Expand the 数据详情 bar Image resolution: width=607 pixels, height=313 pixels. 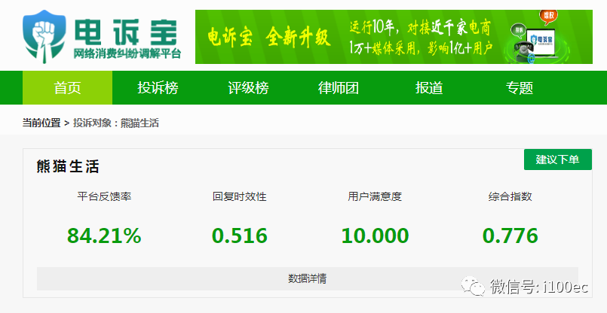pyautogui.click(x=308, y=278)
